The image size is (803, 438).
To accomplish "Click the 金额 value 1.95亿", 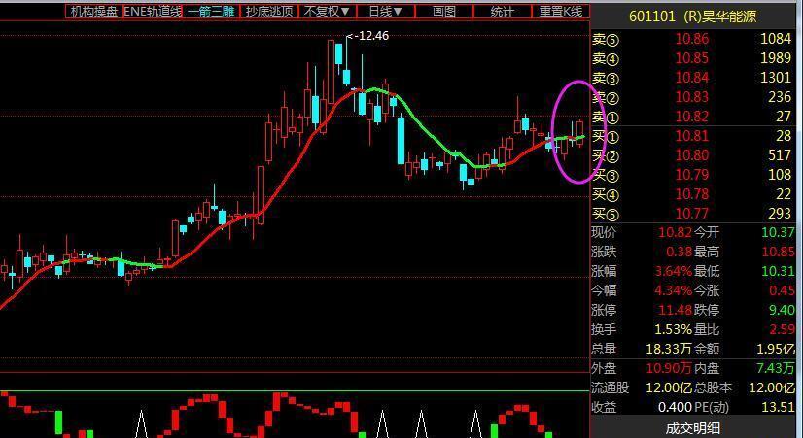I will pos(776,349).
